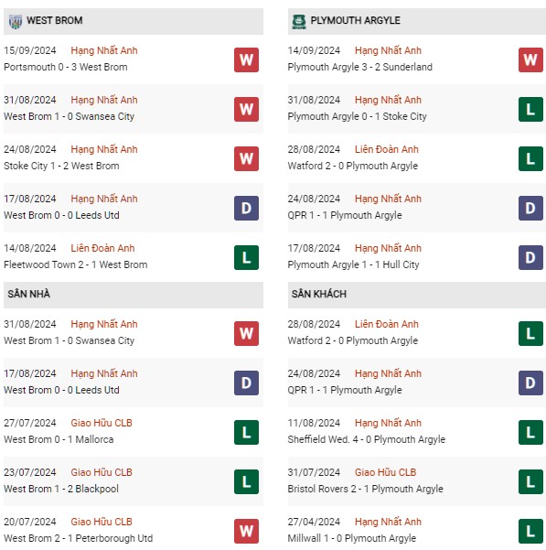Open the WEST BROM team header
This screenshot has height=550, width=546.
134,21
